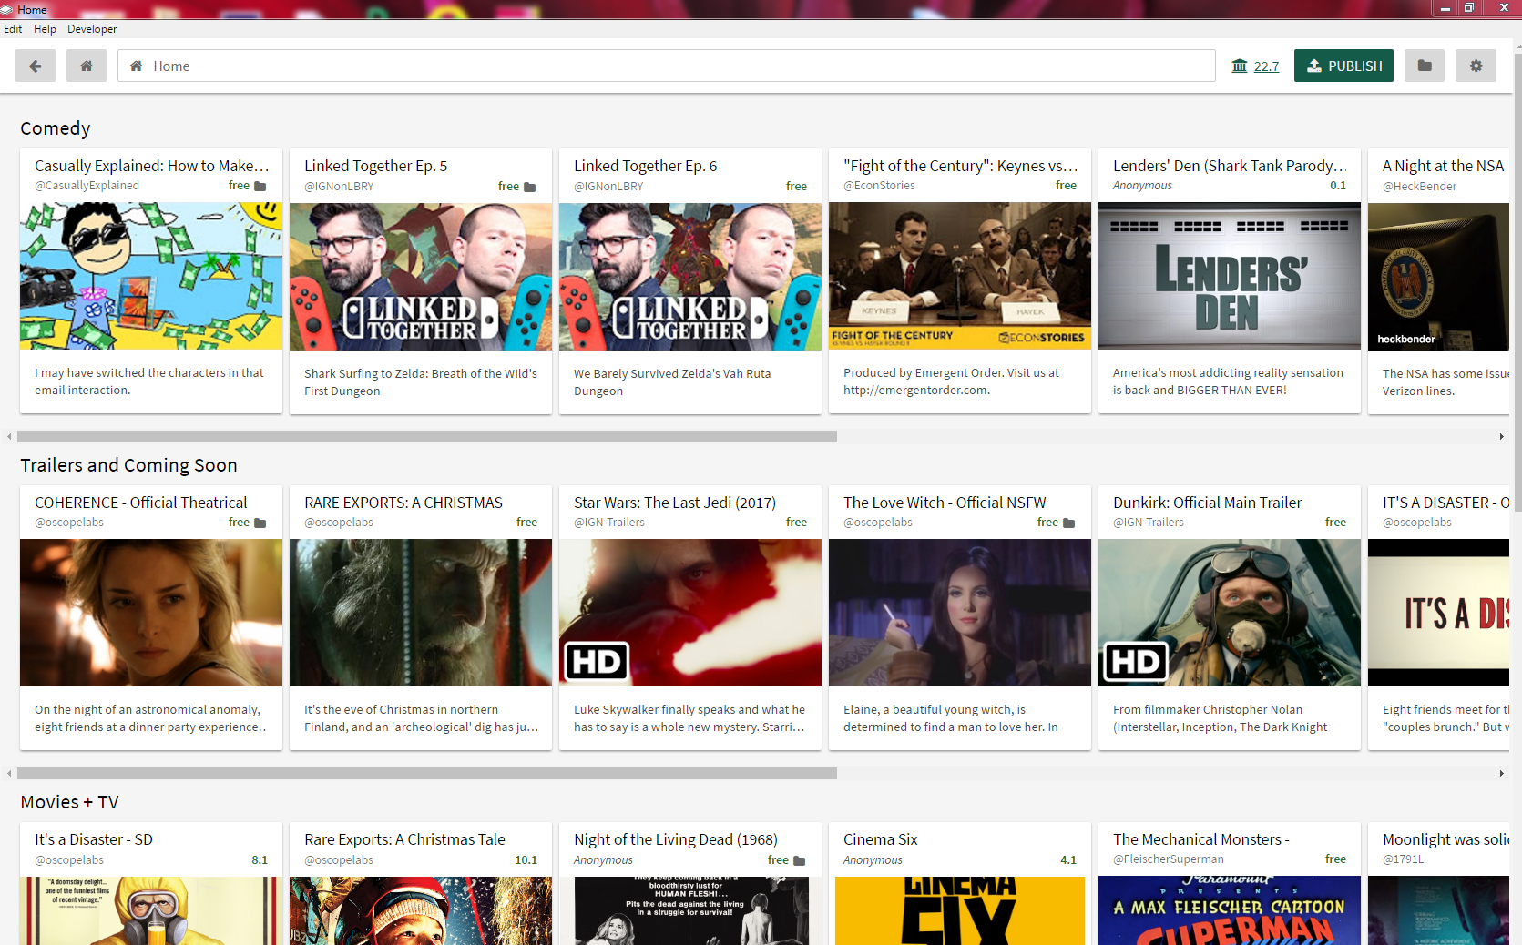Click @IGN-Trailers under Star Wars title
Screen dimensions: 1522x945
(609, 522)
